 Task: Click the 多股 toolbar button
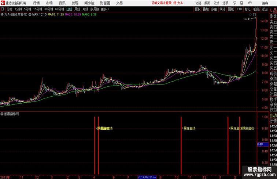(214, 9)
